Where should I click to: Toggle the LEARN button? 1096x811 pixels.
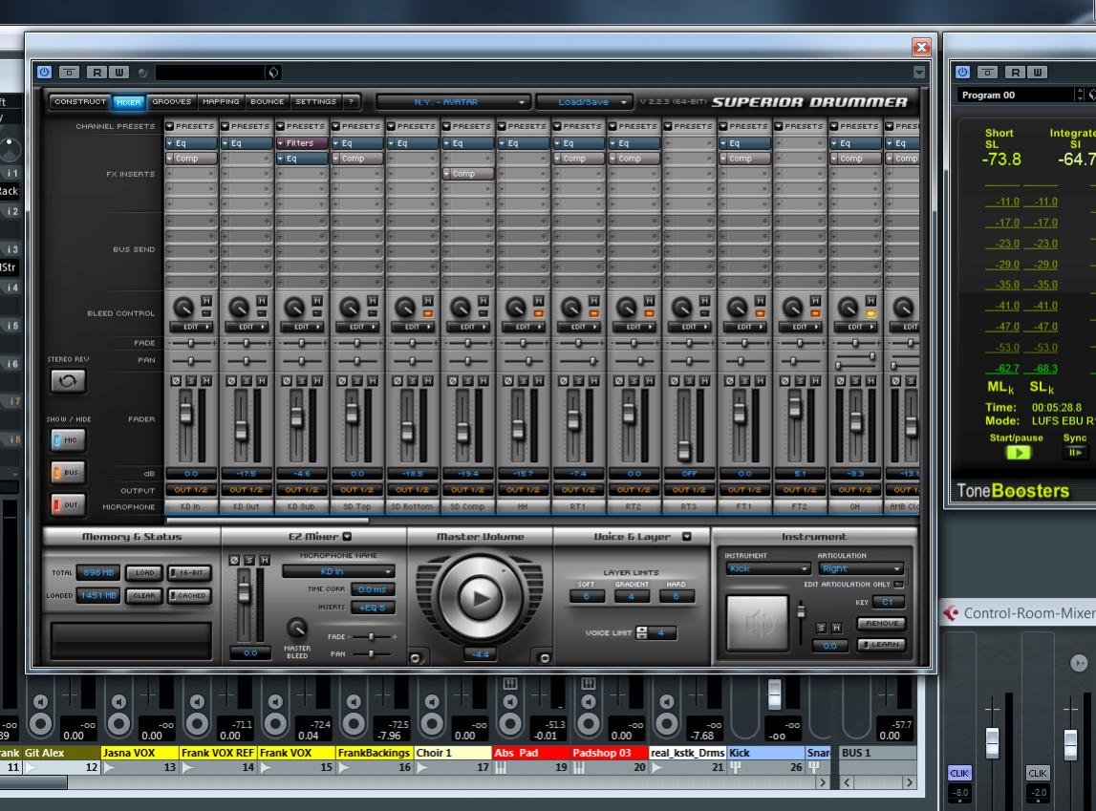point(881,645)
